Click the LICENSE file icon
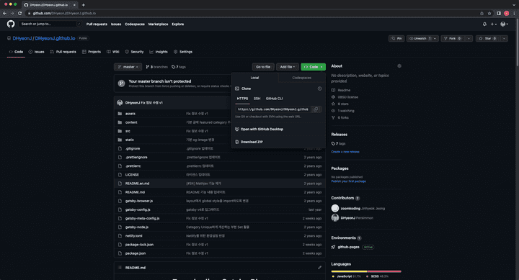The width and height of the screenshot is (519, 280). click(120, 174)
